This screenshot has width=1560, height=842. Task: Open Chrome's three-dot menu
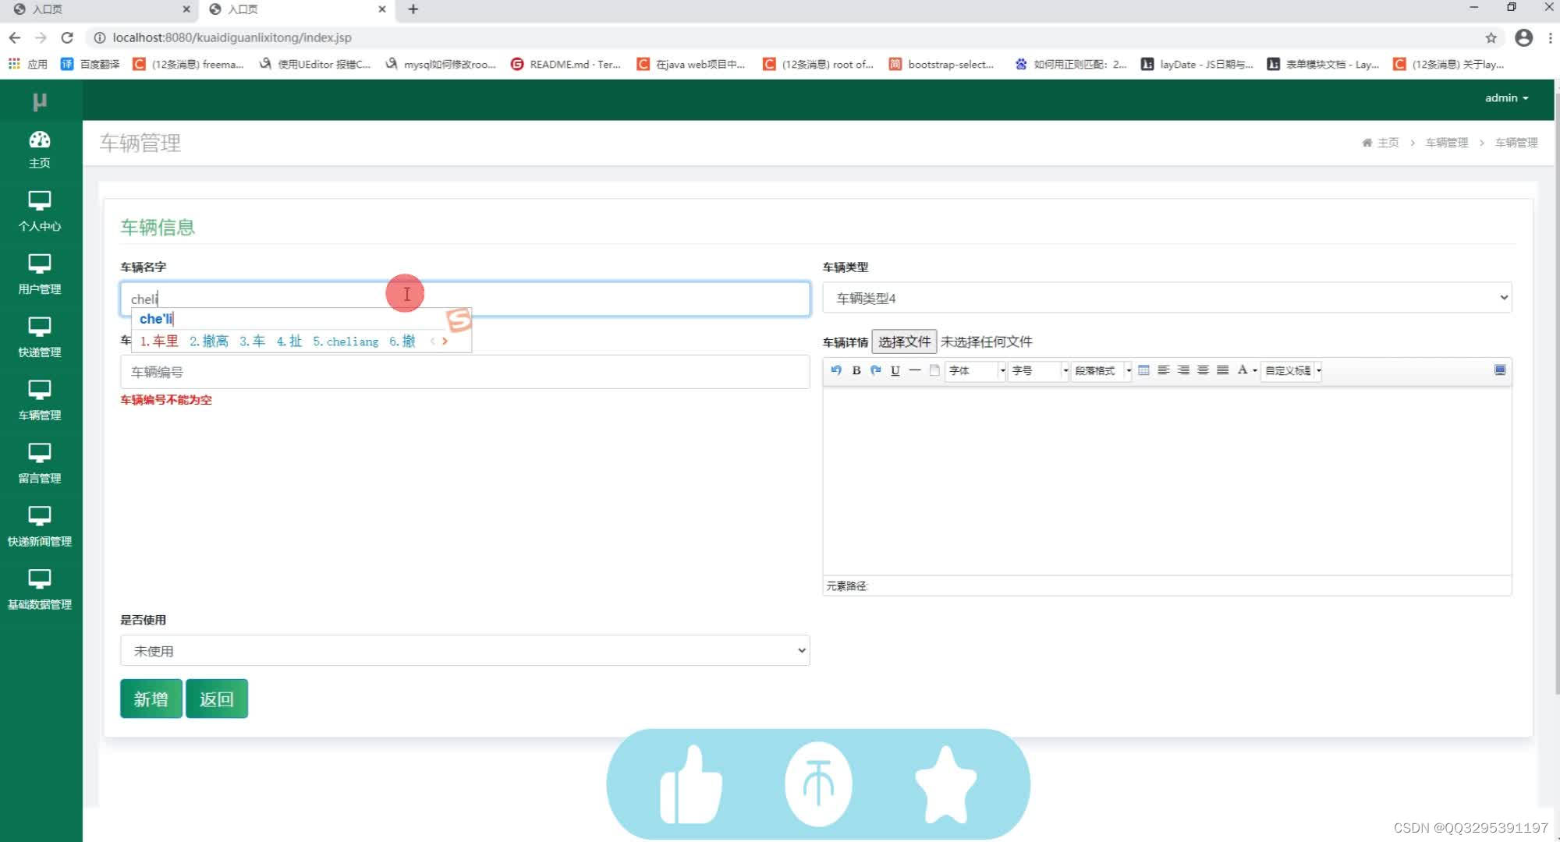[x=1550, y=37]
